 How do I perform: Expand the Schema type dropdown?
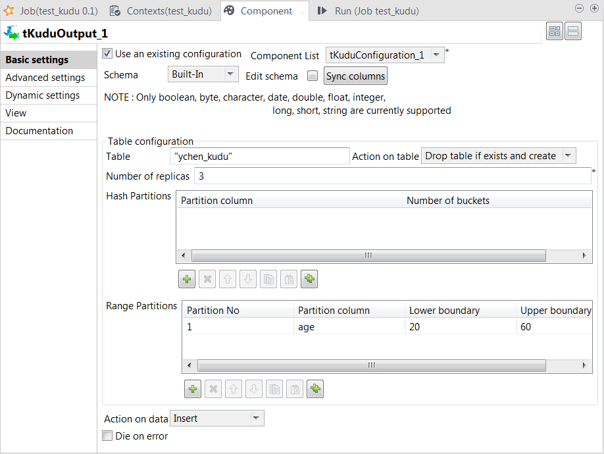230,74
